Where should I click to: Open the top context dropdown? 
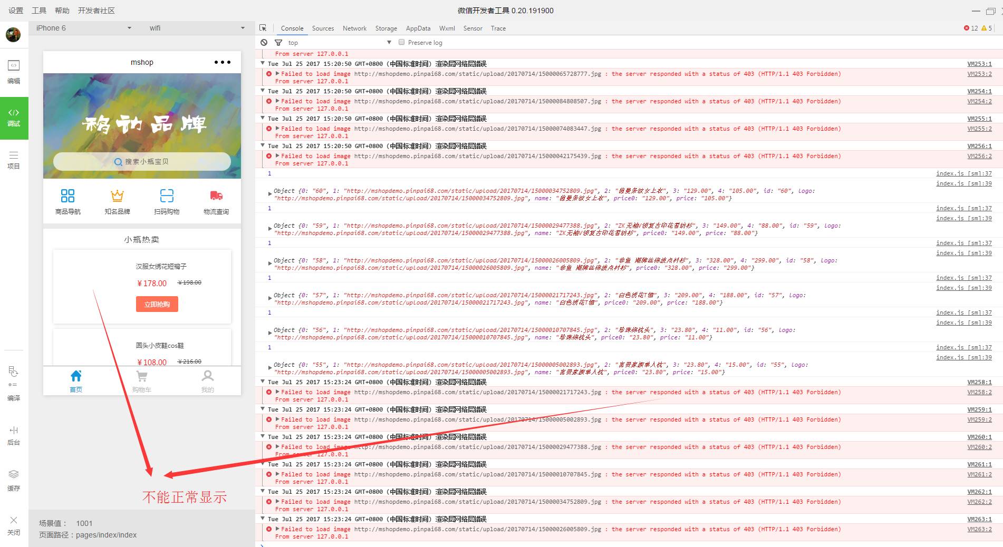[x=340, y=43]
